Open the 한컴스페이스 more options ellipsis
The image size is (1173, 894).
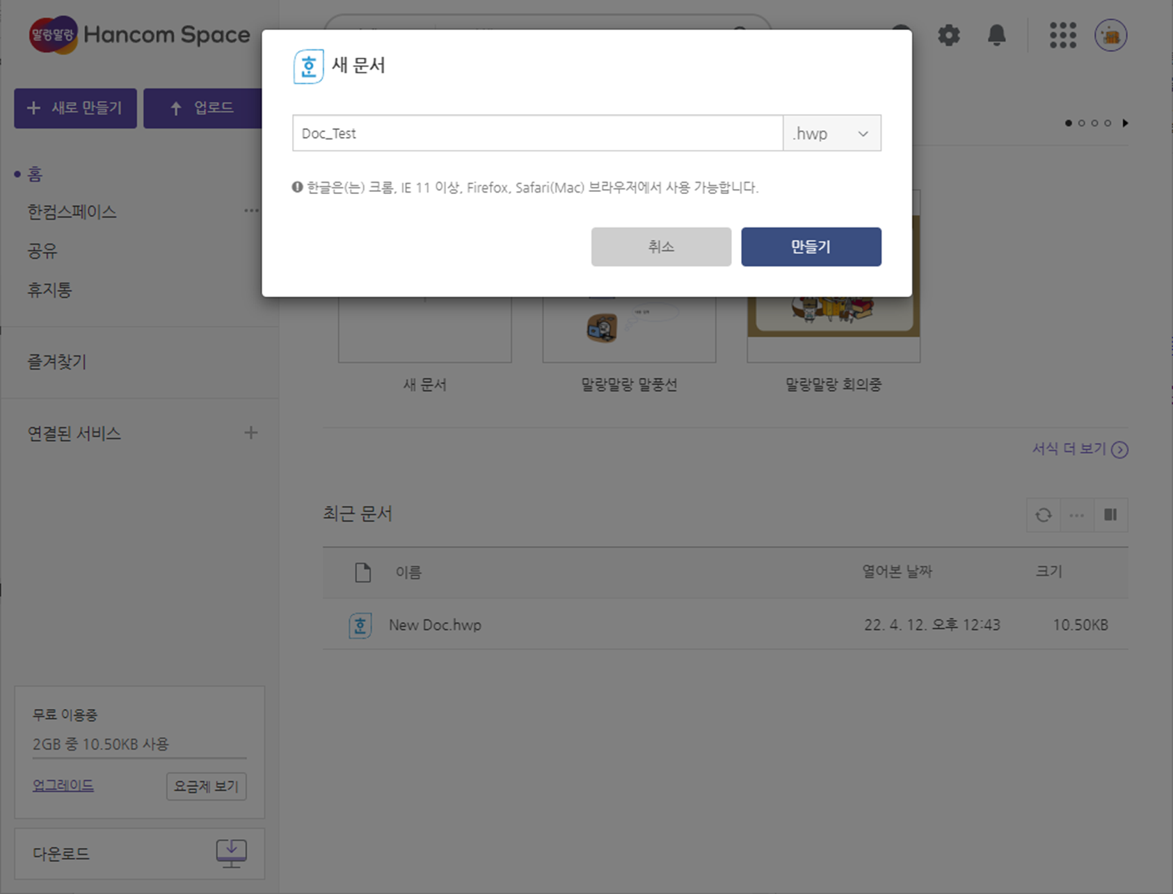point(251,211)
